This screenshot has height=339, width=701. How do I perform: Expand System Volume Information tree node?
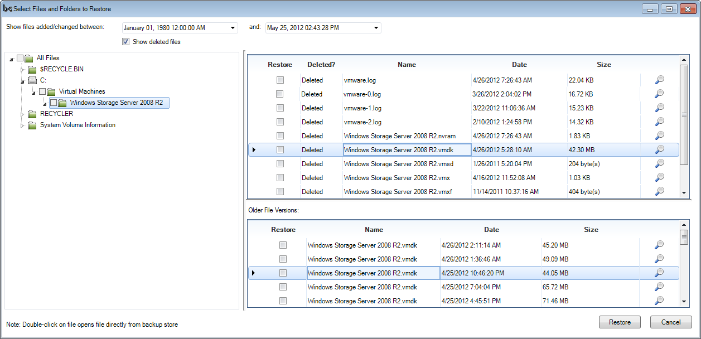tap(23, 125)
